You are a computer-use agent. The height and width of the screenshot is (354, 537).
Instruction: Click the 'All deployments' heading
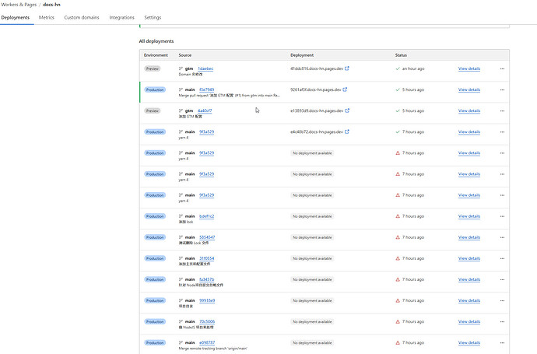(x=156, y=41)
